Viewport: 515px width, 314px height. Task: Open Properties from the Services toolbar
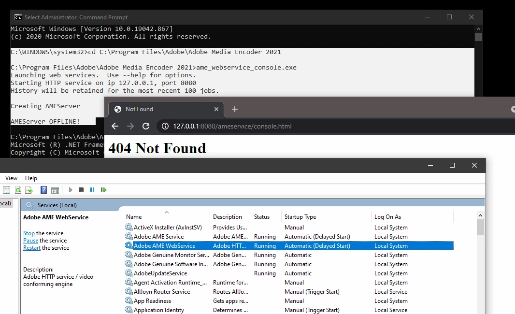coord(7,190)
